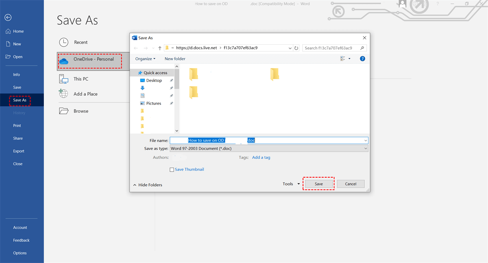The image size is (488, 263).
Task: Click the blue Help icon
Action: point(362,59)
